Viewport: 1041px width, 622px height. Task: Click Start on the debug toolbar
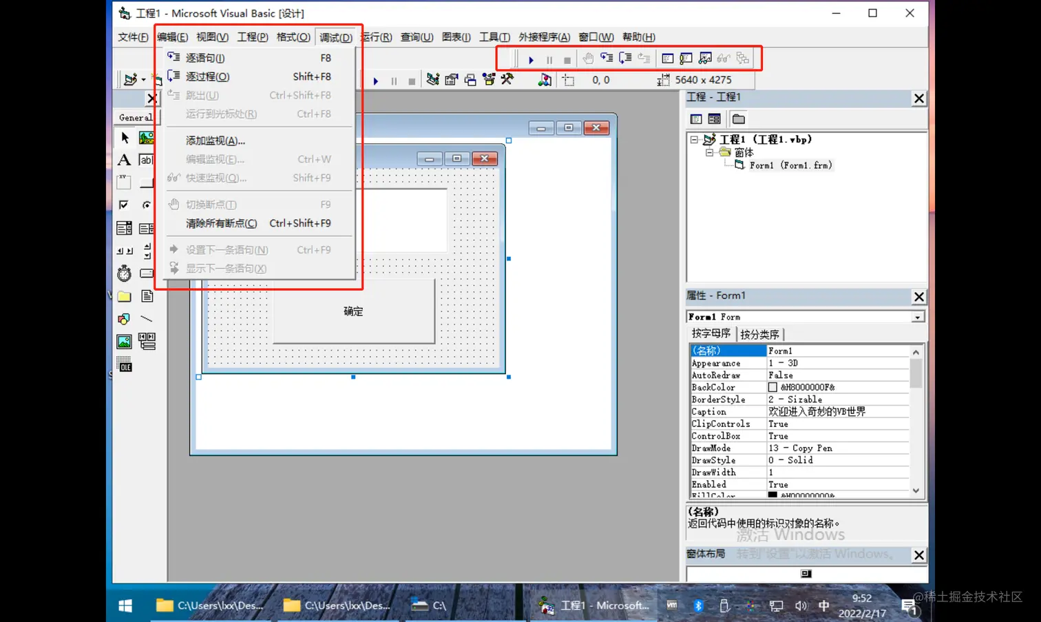coord(531,59)
